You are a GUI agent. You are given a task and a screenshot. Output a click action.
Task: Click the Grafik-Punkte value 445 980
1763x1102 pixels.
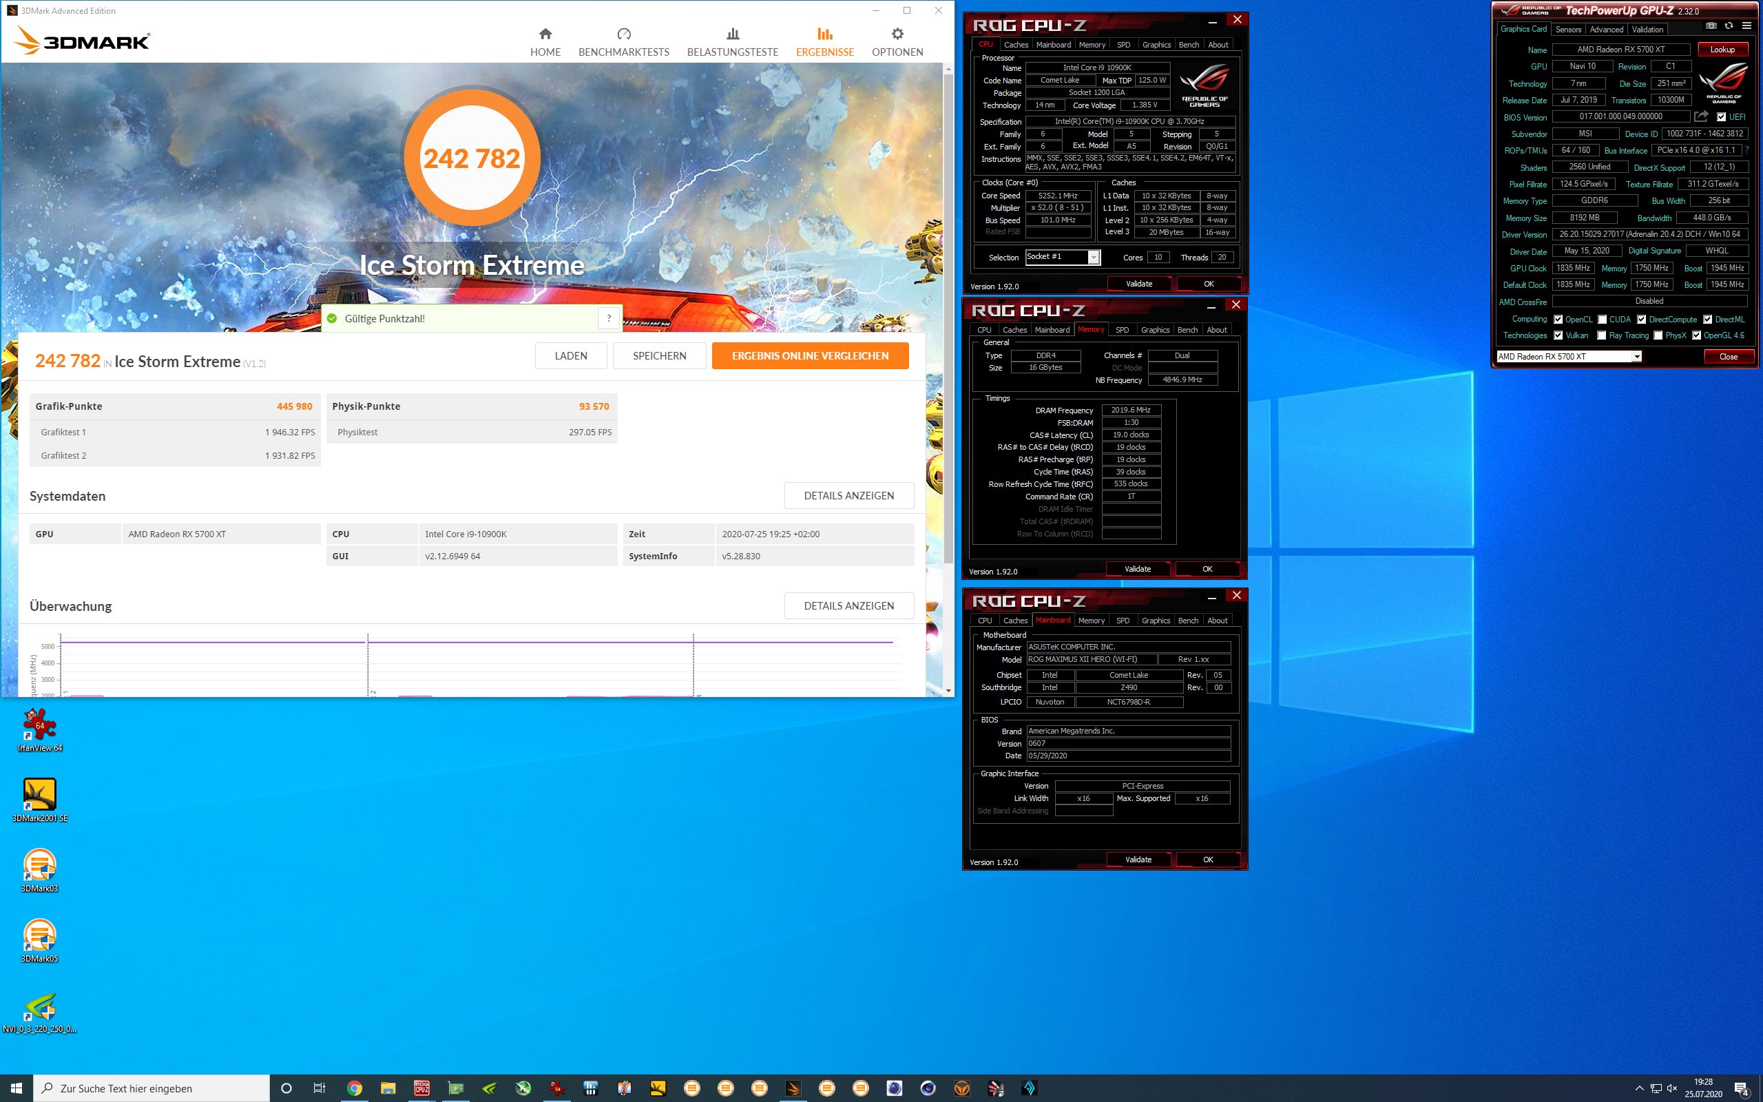click(x=294, y=406)
